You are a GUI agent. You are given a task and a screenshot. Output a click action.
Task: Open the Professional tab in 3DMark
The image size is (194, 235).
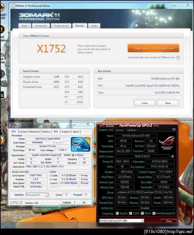click(x=61, y=26)
